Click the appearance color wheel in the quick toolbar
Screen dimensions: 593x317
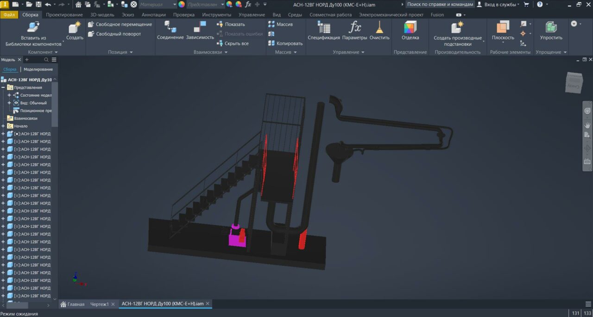point(182,4)
